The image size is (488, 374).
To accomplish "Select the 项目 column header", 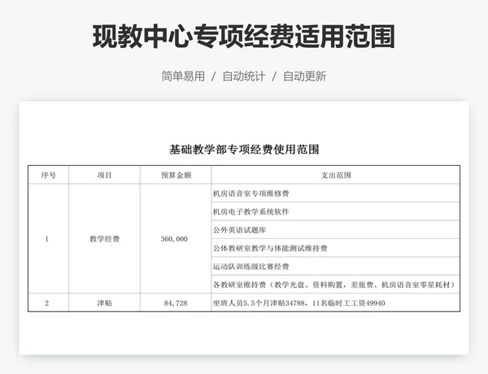I will click(x=104, y=175).
